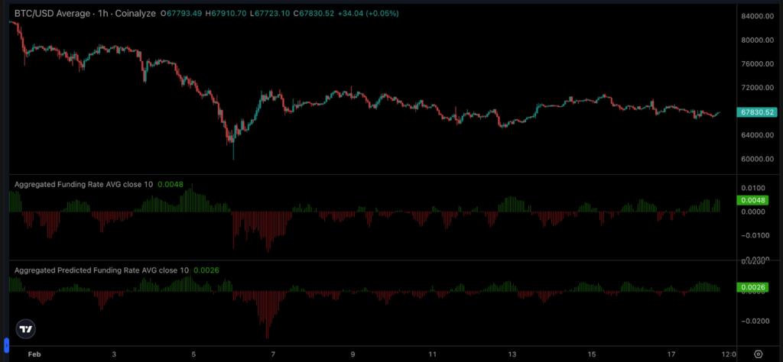Click the 12:0 time label on axis
This screenshot has height=362, width=783.
pos(729,354)
